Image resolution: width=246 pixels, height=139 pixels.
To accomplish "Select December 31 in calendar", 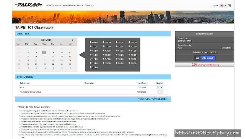I will [x=70, y=64].
